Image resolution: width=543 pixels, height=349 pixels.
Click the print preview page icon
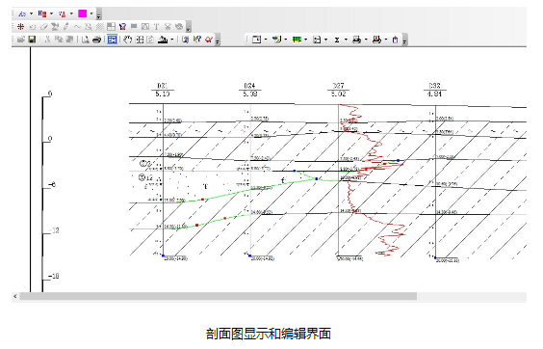[x=85, y=40]
